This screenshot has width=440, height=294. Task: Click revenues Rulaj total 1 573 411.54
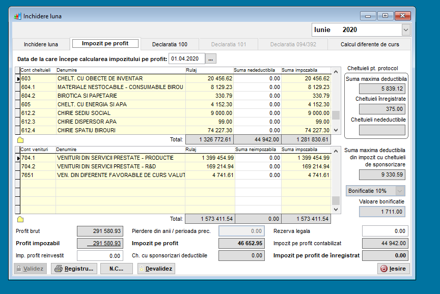tap(210, 219)
